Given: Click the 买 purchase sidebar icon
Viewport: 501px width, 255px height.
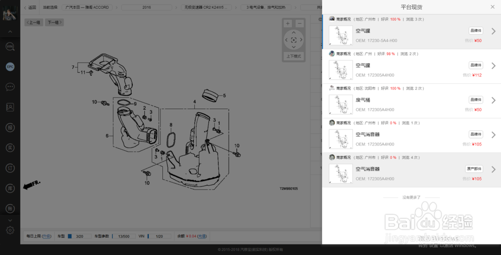Looking at the screenshot, I should (x=10, y=147).
